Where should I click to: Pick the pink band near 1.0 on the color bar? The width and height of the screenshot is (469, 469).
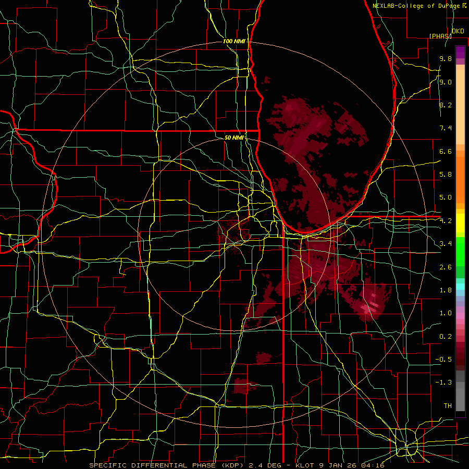point(460,316)
